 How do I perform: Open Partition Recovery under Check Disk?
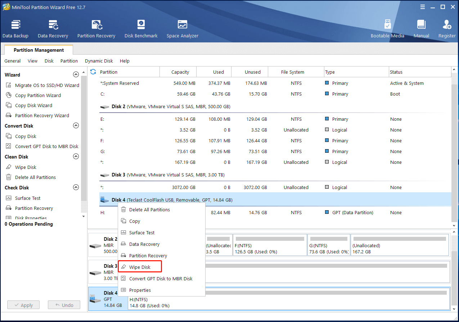click(30, 208)
